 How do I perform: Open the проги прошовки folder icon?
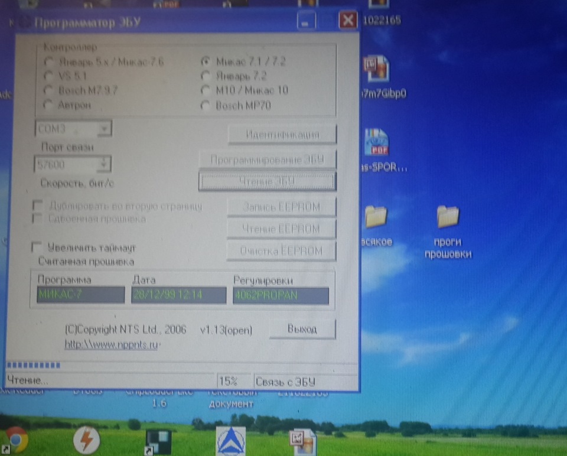point(448,217)
